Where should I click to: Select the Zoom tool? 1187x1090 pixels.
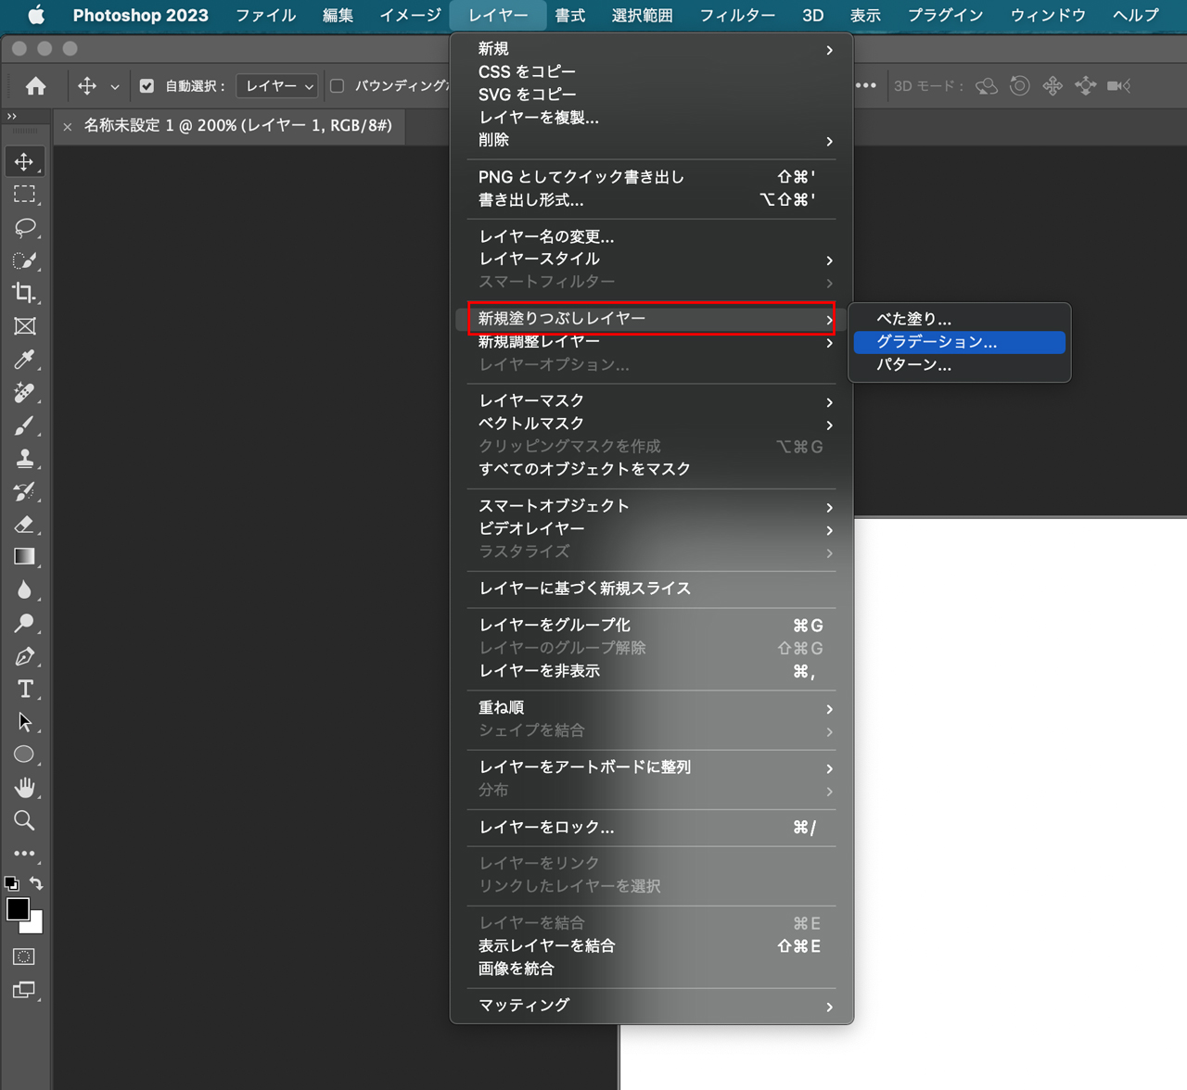pyautogui.click(x=25, y=820)
